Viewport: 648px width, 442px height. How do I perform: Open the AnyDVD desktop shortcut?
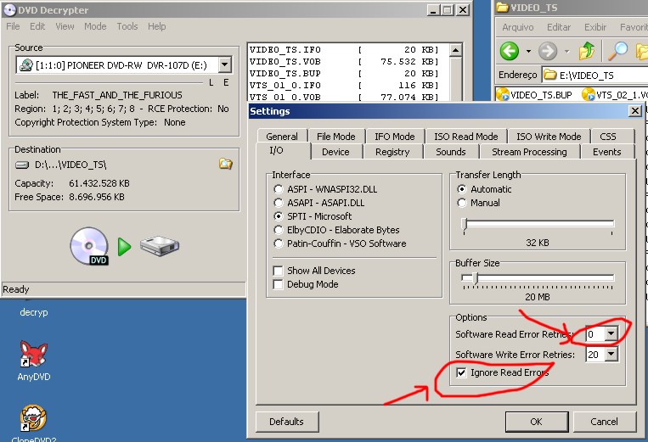pyautogui.click(x=34, y=361)
